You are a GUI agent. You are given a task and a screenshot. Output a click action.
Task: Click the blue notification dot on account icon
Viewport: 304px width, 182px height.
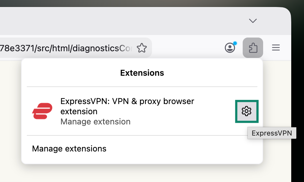coord(235,43)
